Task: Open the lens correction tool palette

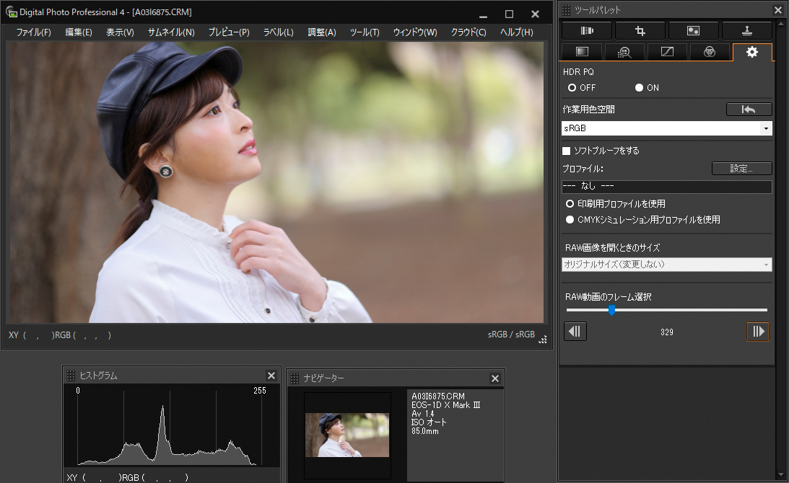Action: (586, 30)
